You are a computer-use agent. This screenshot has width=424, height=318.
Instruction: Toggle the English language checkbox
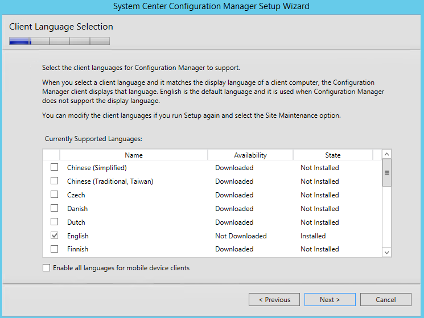[55, 236]
